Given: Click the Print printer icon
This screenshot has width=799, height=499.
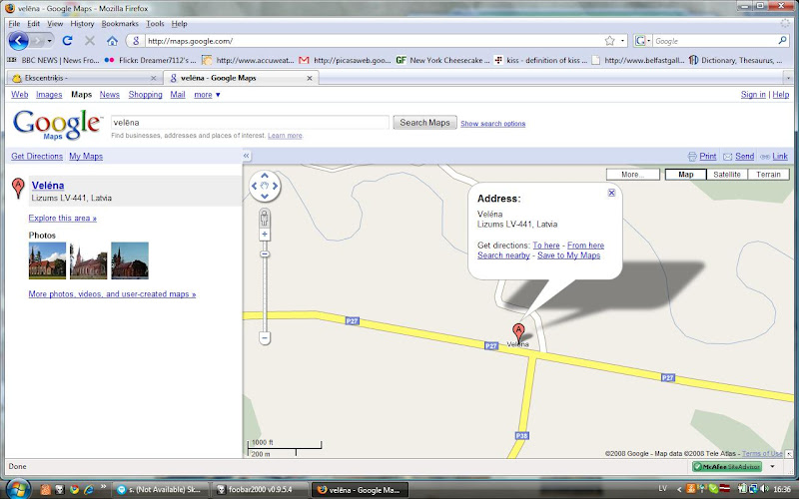Looking at the screenshot, I should tap(692, 157).
